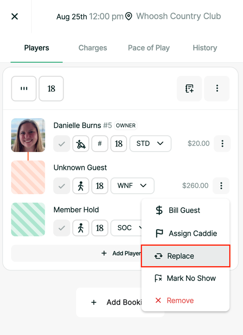Close the booking panel with the X icon
The width and height of the screenshot is (243, 335).
[x=14, y=16]
